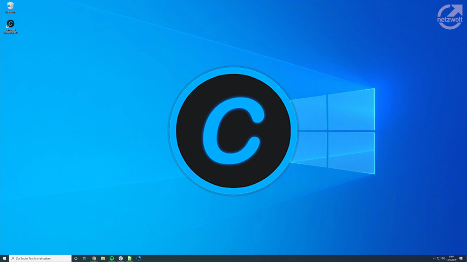467x262 pixels.
Task: Open the volume control in the system tray
Action: point(443,258)
